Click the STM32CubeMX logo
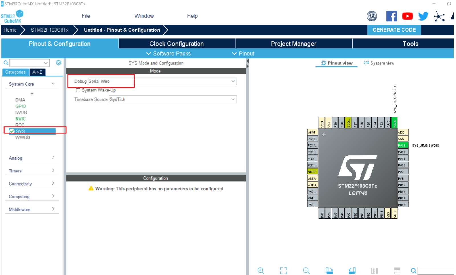The width and height of the screenshot is (456, 275). 12,17
